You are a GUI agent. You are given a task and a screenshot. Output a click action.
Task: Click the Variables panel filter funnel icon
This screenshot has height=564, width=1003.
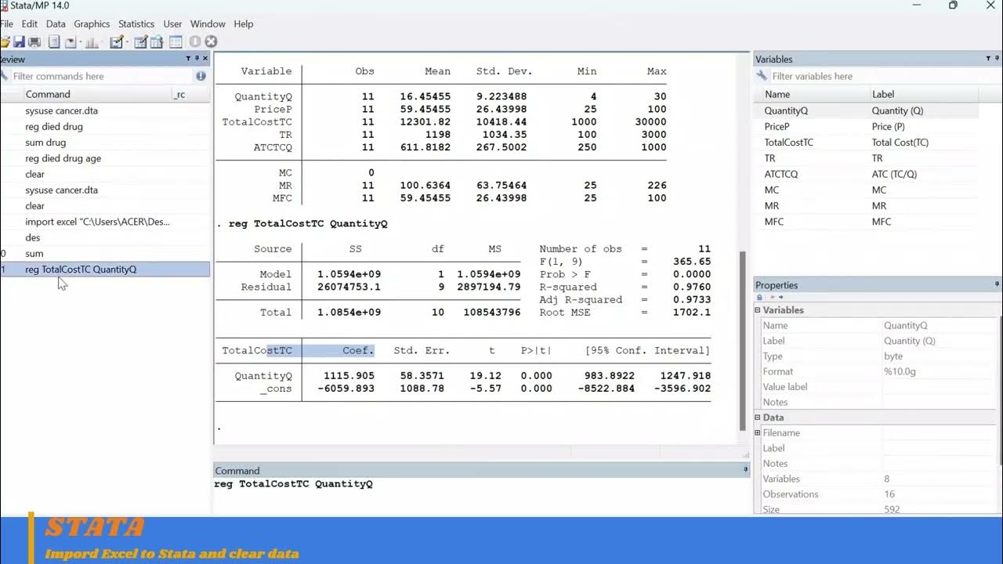[x=987, y=59]
